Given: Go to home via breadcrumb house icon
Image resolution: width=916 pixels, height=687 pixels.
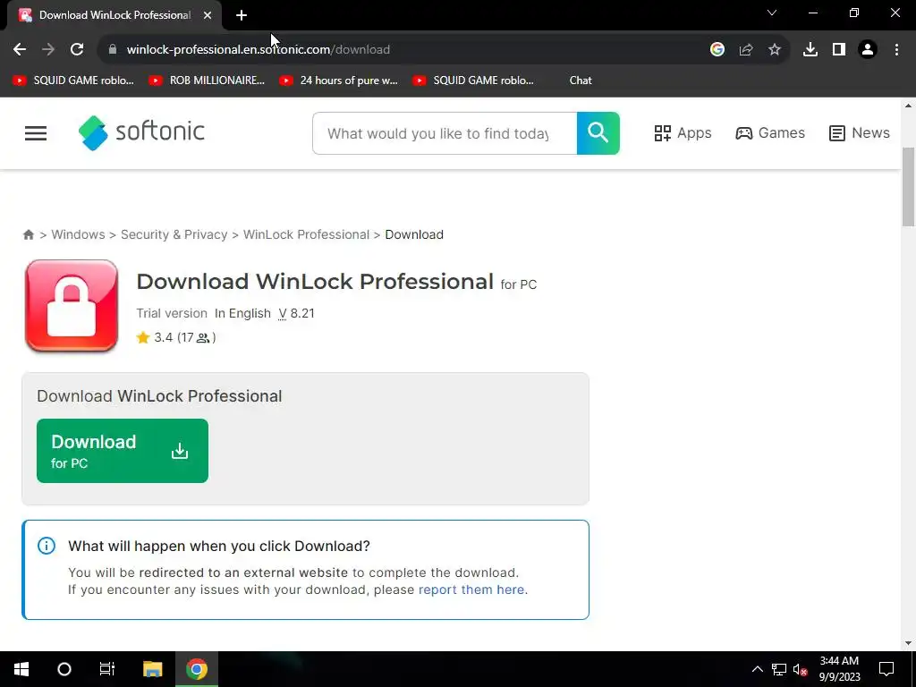Looking at the screenshot, I should (x=28, y=235).
